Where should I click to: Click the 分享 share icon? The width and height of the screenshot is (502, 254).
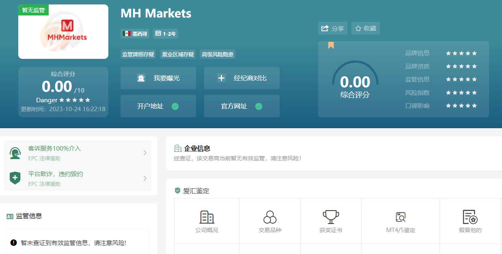325,28
